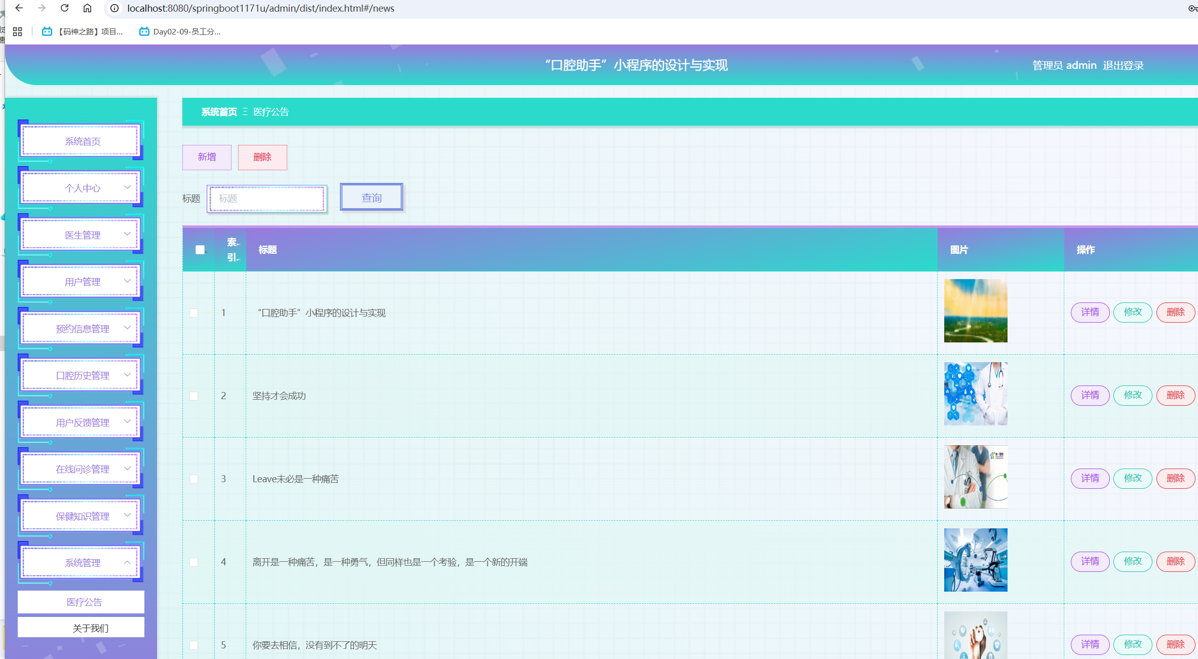Open the apps grid icon in bookmarks bar

[18, 31]
